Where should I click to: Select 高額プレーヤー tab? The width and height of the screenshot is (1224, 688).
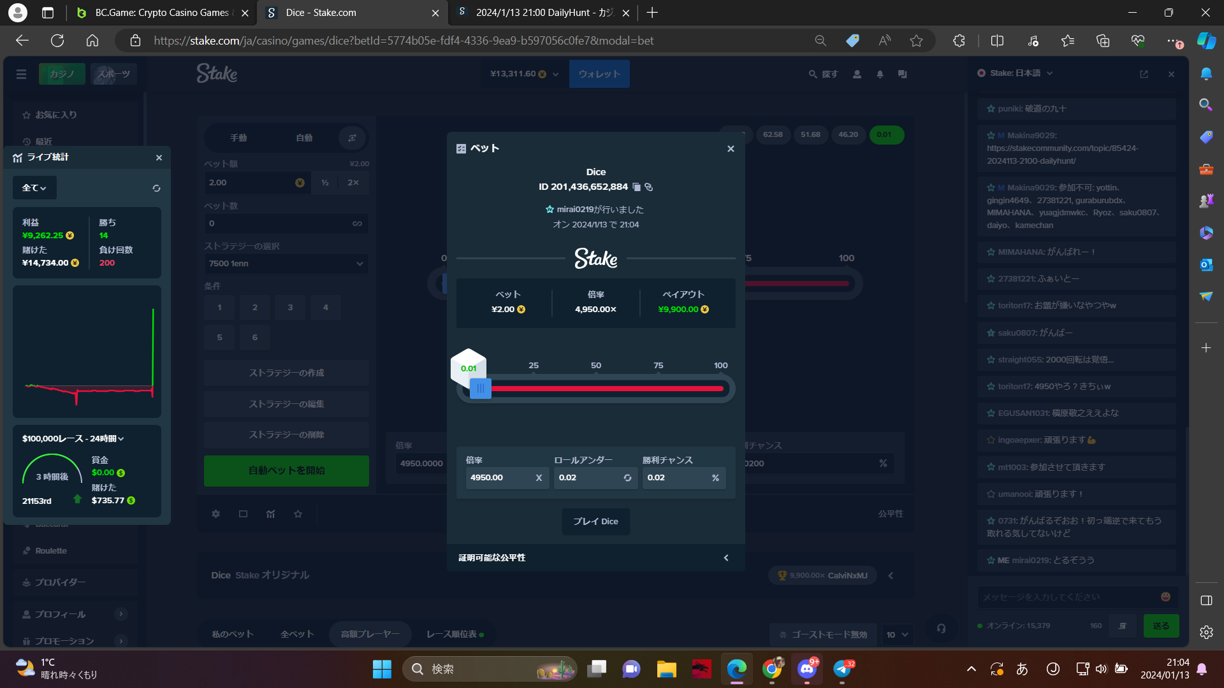click(x=370, y=634)
